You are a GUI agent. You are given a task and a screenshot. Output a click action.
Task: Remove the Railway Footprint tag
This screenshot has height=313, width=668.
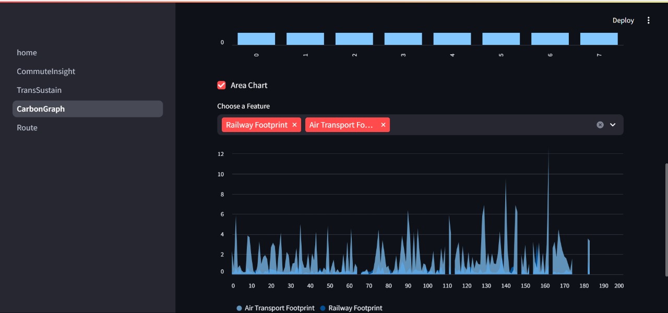pos(294,125)
